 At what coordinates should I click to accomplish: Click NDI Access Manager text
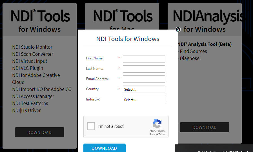tap(33, 96)
